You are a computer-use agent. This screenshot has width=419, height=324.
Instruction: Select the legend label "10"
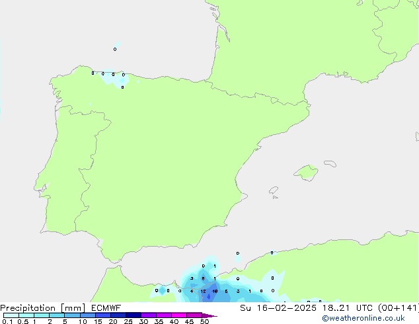(x=83, y=321)
